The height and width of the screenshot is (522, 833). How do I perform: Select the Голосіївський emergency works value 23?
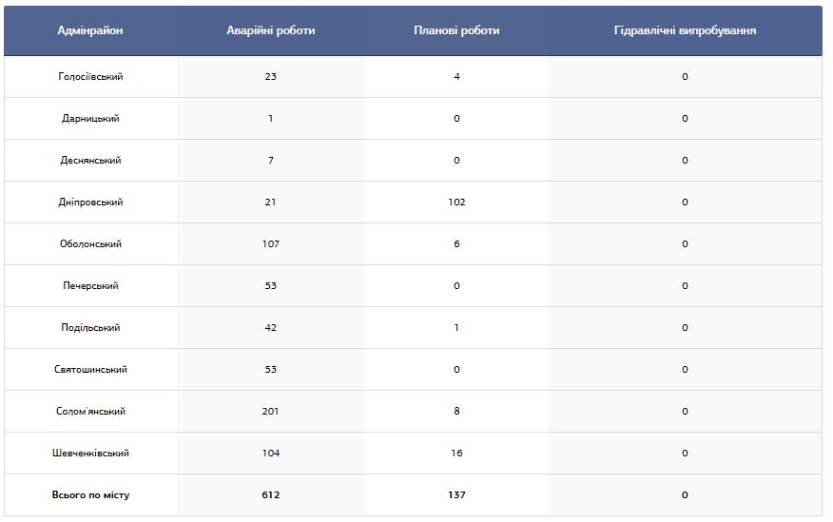[271, 76]
